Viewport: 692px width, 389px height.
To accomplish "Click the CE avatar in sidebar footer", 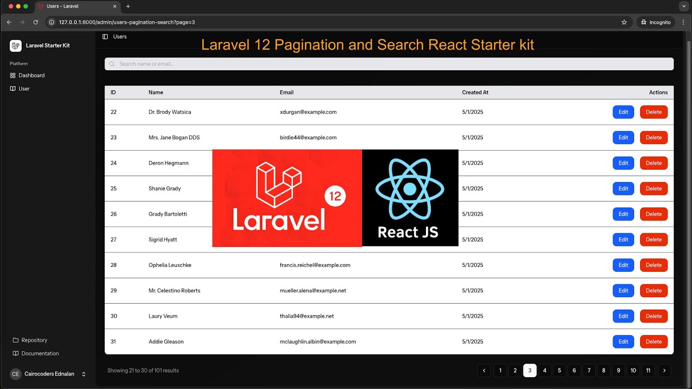I will pyautogui.click(x=16, y=374).
